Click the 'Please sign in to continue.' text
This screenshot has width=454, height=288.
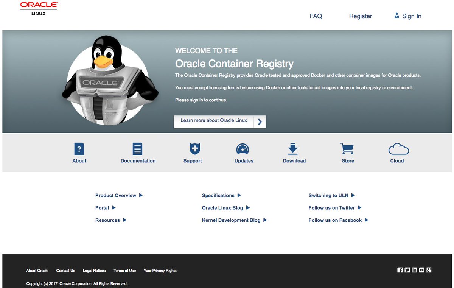pyautogui.click(x=201, y=100)
